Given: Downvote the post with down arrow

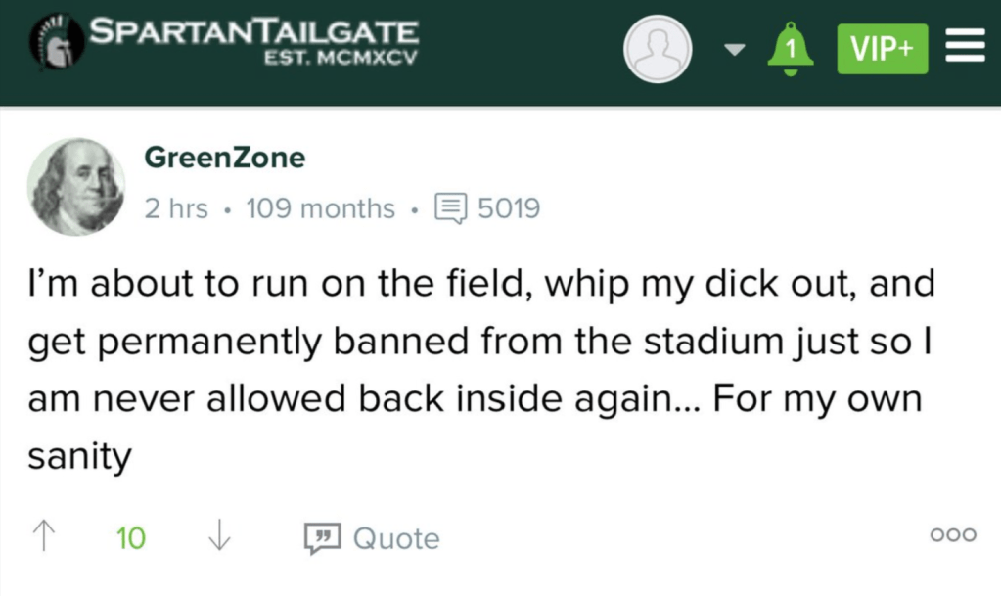Looking at the screenshot, I should tap(220, 536).
